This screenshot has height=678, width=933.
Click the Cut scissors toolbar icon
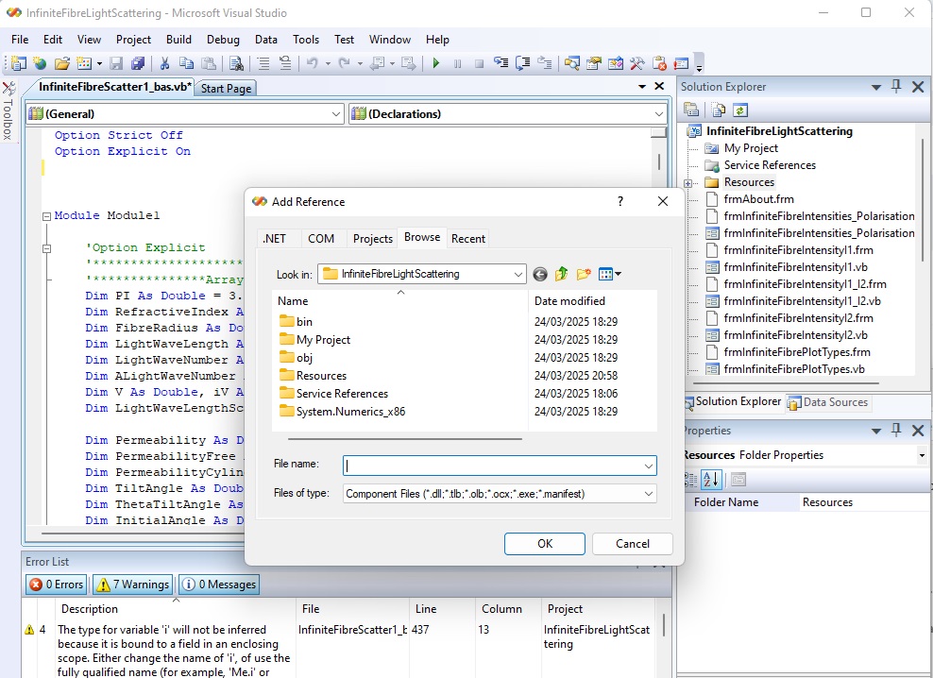tap(164, 63)
